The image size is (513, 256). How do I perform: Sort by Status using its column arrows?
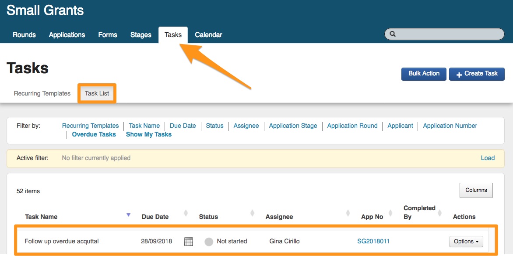coord(252,213)
